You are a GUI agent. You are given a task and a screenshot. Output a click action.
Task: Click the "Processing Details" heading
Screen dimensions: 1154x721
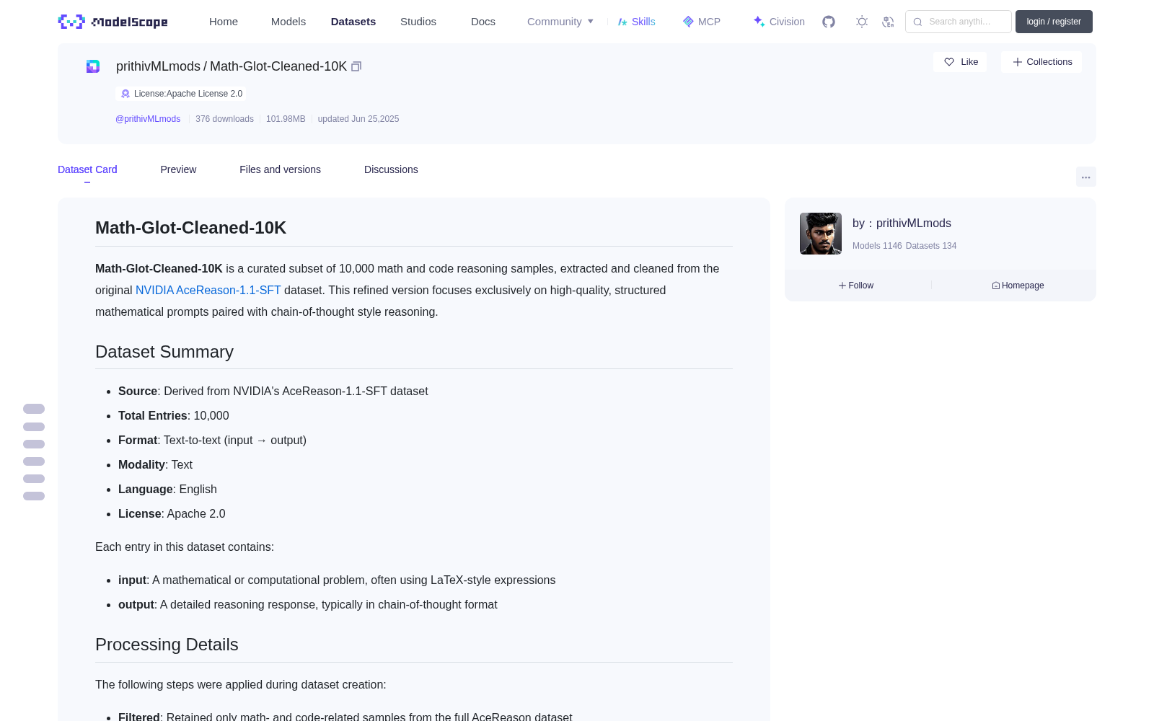167,645
